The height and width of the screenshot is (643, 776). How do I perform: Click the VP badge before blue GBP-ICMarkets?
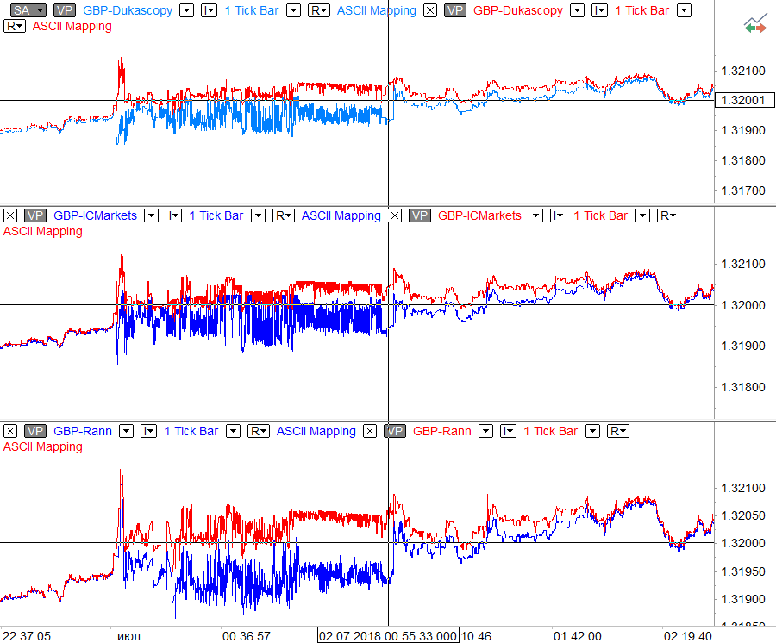(35, 215)
